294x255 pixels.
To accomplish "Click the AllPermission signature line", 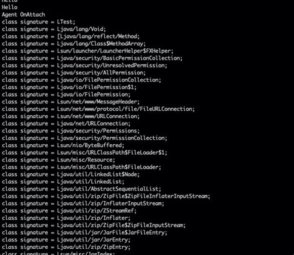I will click(x=74, y=72).
